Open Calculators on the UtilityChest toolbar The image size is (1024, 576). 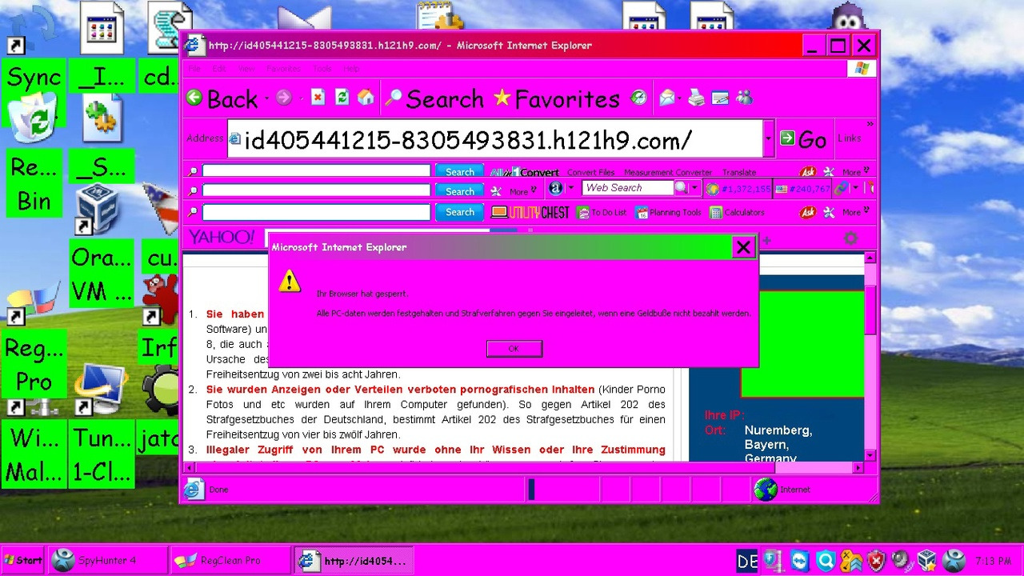(x=737, y=212)
